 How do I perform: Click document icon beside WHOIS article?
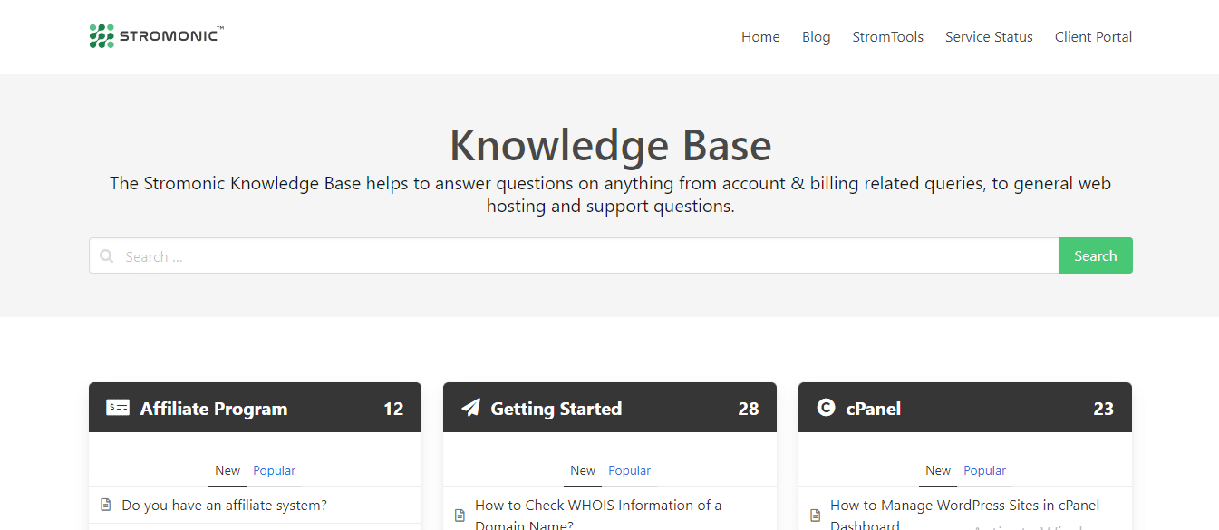click(460, 515)
